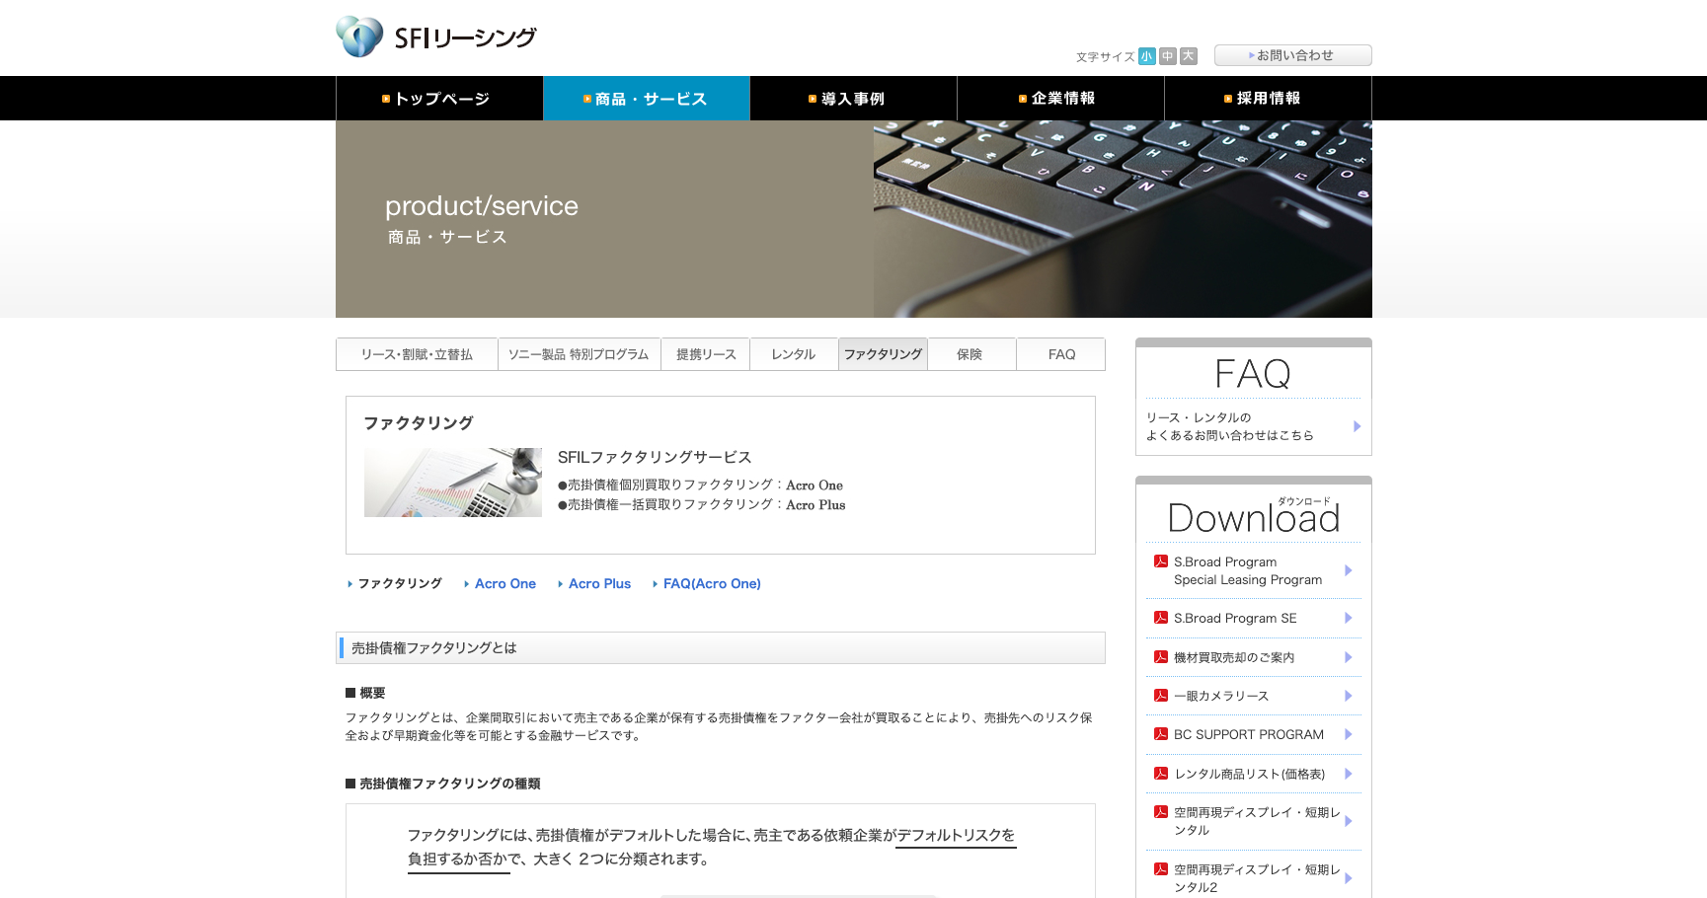Download 一眼カメラリース document
Viewport: 1707px width, 898px height.
pyautogui.click(x=1221, y=696)
